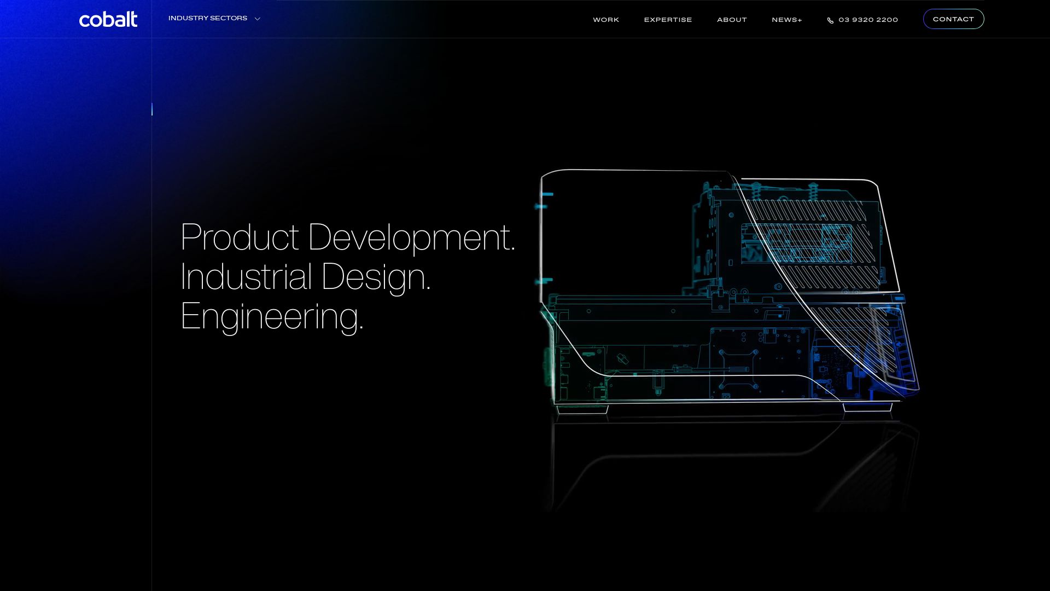Click the 'Engineering.' headline line

pos(272,316)
